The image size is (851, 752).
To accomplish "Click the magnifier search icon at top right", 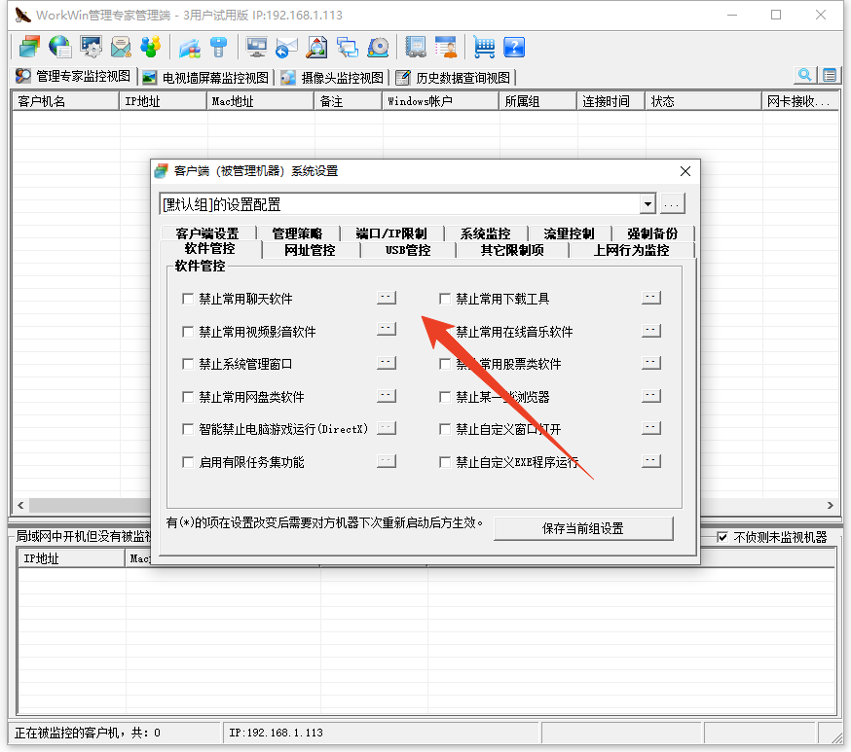I will [804, 74].
